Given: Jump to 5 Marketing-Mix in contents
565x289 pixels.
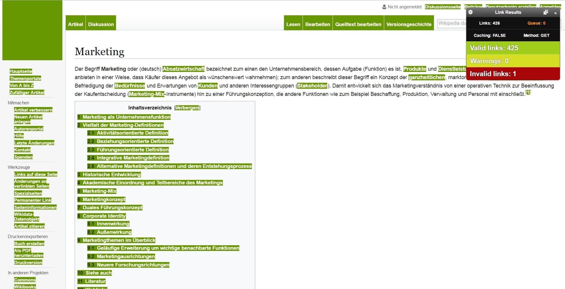Looking at the screenshot, I should point(97,191).
